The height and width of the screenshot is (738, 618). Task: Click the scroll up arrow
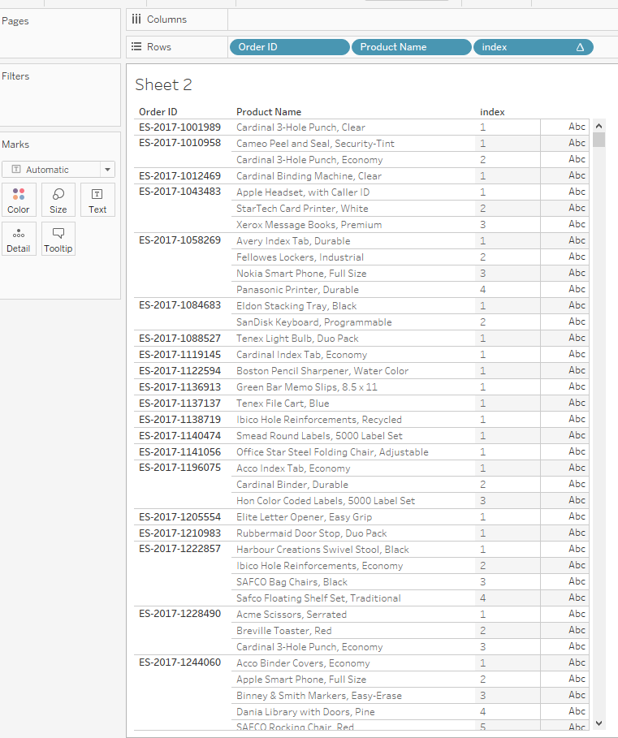pos(599,126)
